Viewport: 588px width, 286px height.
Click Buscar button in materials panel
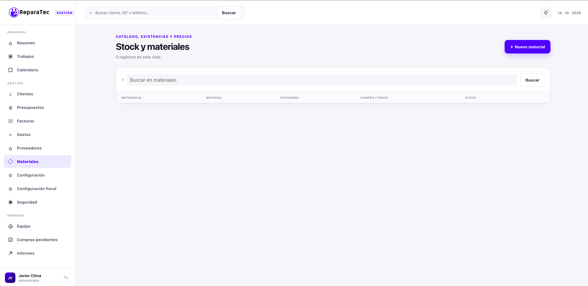(532, 80)
